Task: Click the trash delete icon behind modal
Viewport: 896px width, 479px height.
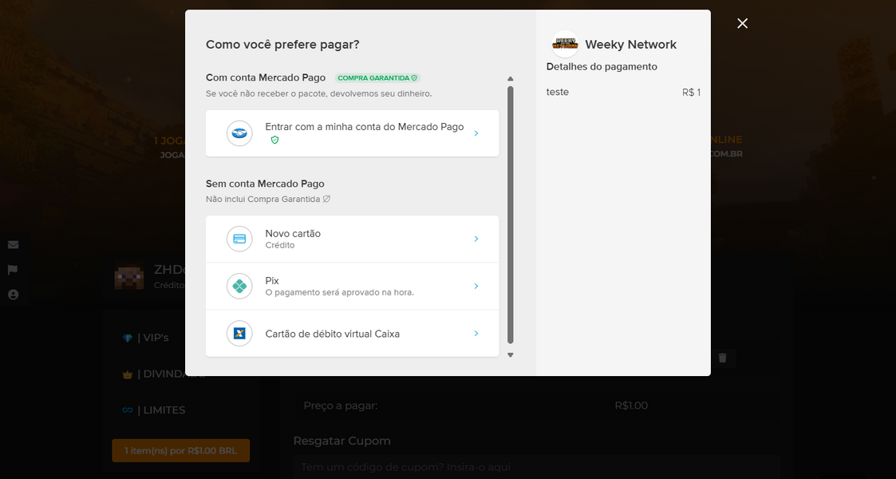Action: 722,358
